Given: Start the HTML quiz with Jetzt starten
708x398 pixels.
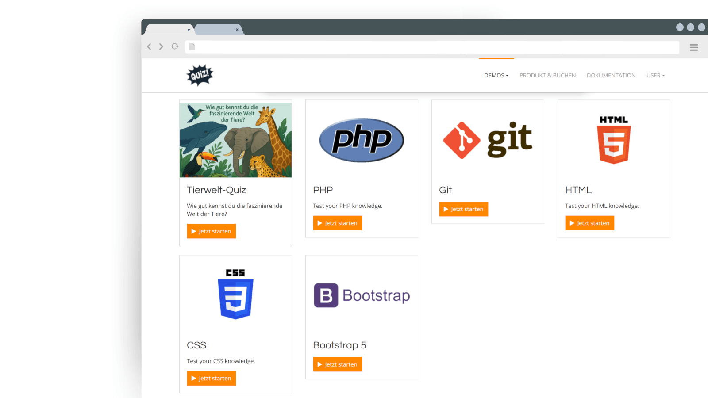Looking at the screenshot, I should [x=589, y=223].
